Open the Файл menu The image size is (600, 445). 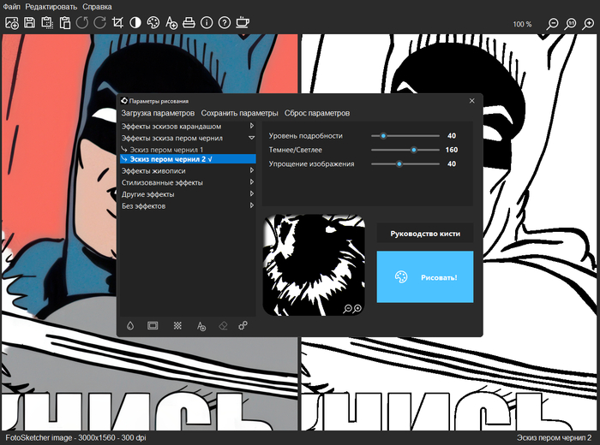11,6
